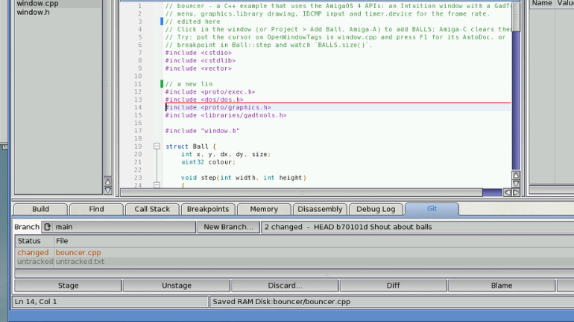Screen dimensions: 574x322
Task: Click the blue change marker on line 3
Action: pos(162,22)
